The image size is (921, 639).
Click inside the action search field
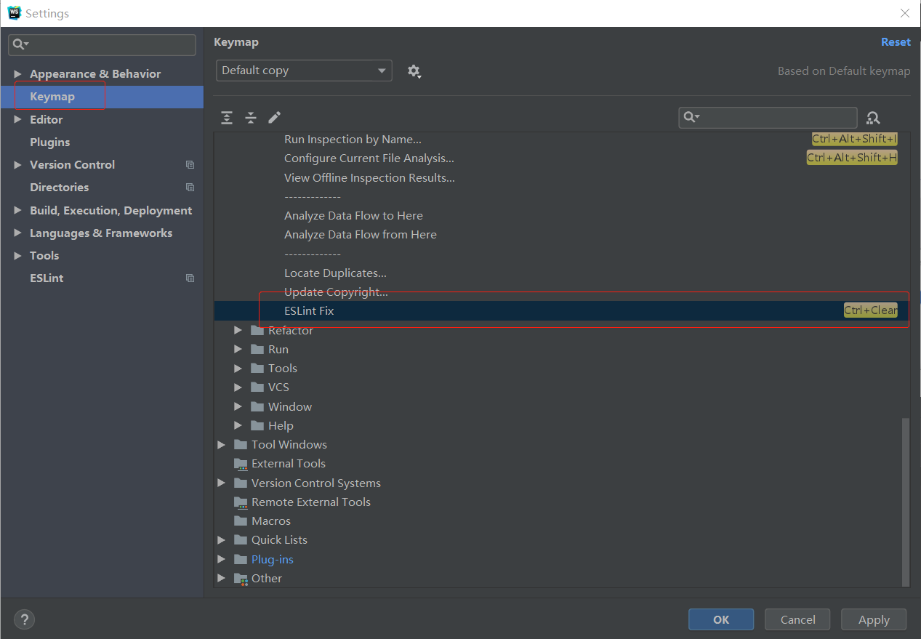(768, 117)
